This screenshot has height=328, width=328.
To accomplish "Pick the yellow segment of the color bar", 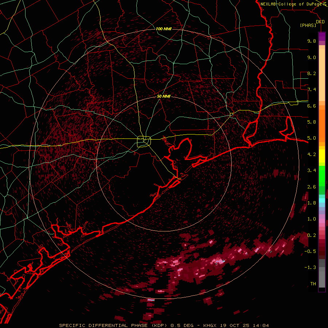I will [x=322, y=156].
